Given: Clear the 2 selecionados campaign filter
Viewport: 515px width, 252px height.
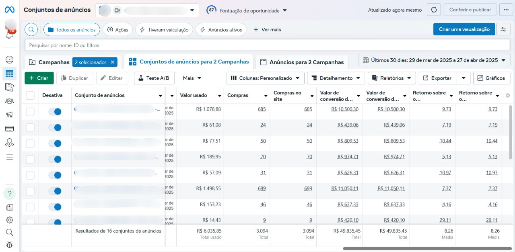Looking at the screenshot, I should pos(113,62).
